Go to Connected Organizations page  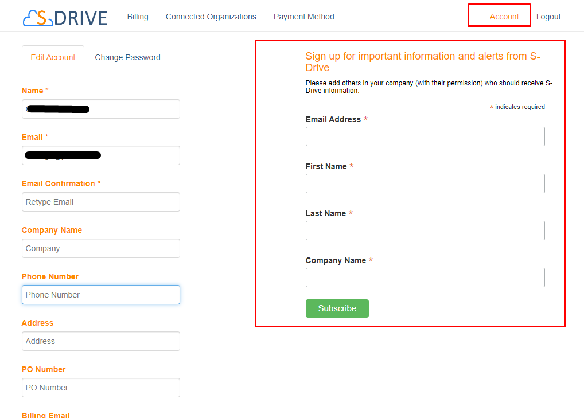(211, 17)
